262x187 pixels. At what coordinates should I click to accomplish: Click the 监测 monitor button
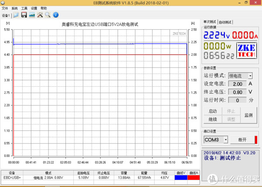tap(248, 115)
